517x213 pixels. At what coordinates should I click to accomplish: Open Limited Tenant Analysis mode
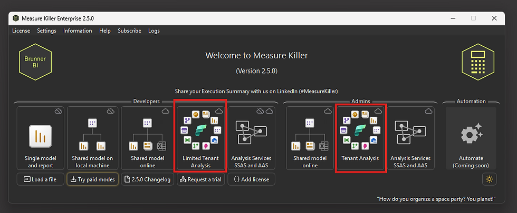point(200,138)
